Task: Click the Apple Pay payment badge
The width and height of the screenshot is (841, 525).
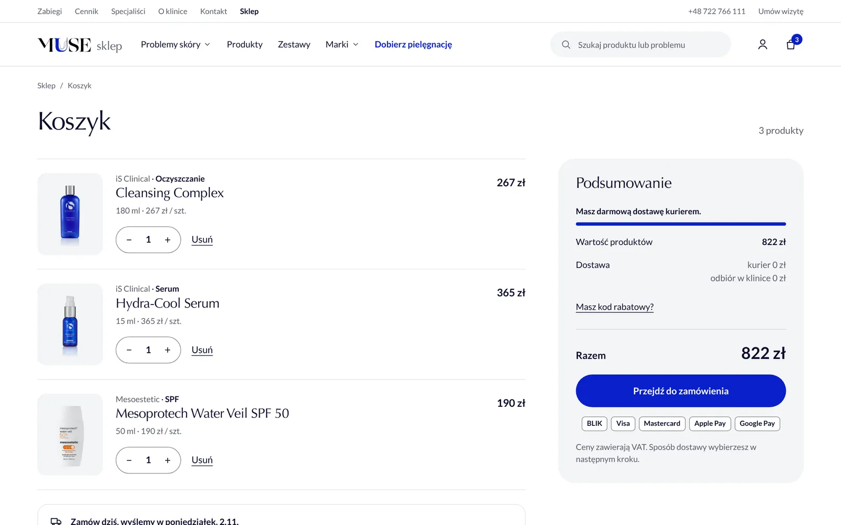Action: click(x=710, y=424)
